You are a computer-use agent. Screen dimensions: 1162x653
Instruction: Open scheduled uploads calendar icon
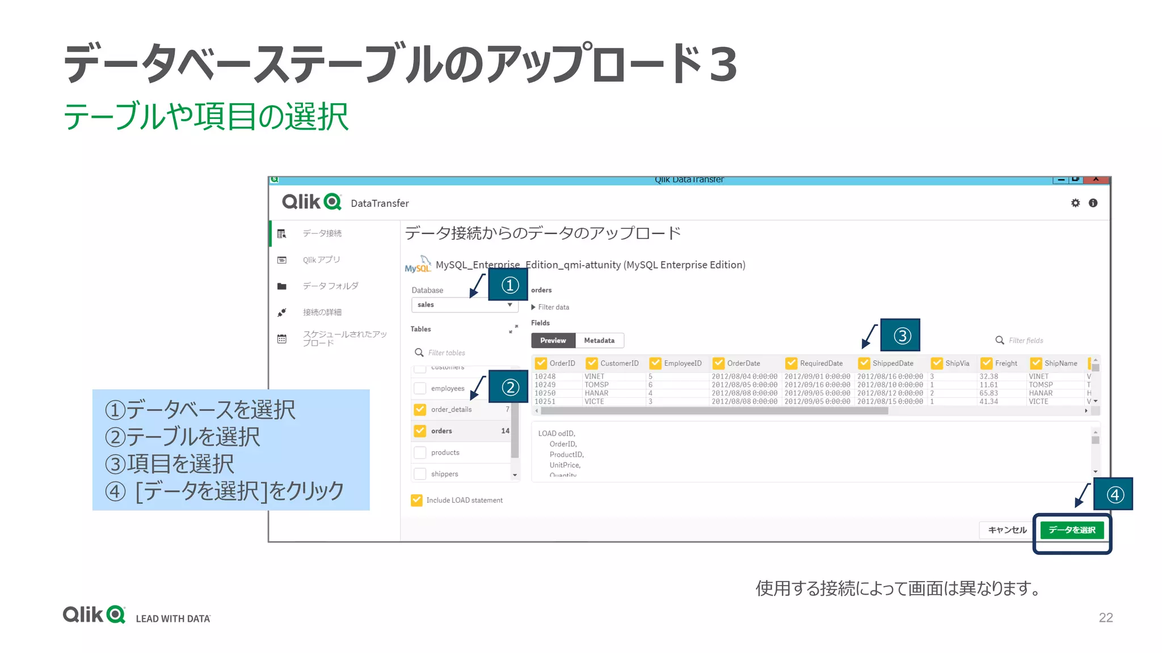tap(282, 339)
